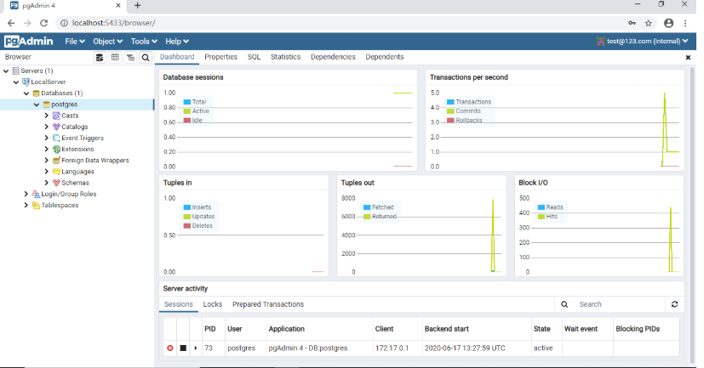The width and height of the screenshot is (704, 368).
Task: Click the Rollbacks legend swatch
Action: tap(450, 121)
